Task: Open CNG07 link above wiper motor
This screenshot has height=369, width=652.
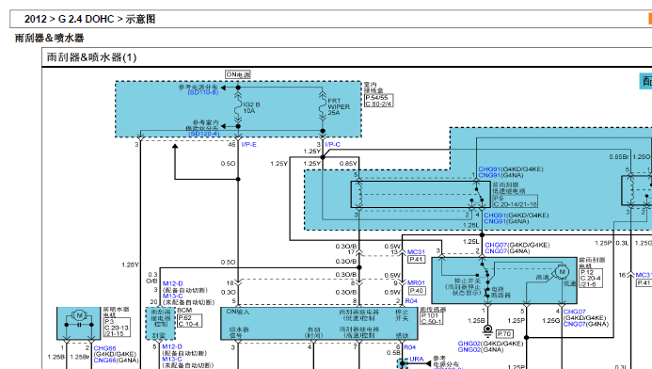Action: [496, 251]
